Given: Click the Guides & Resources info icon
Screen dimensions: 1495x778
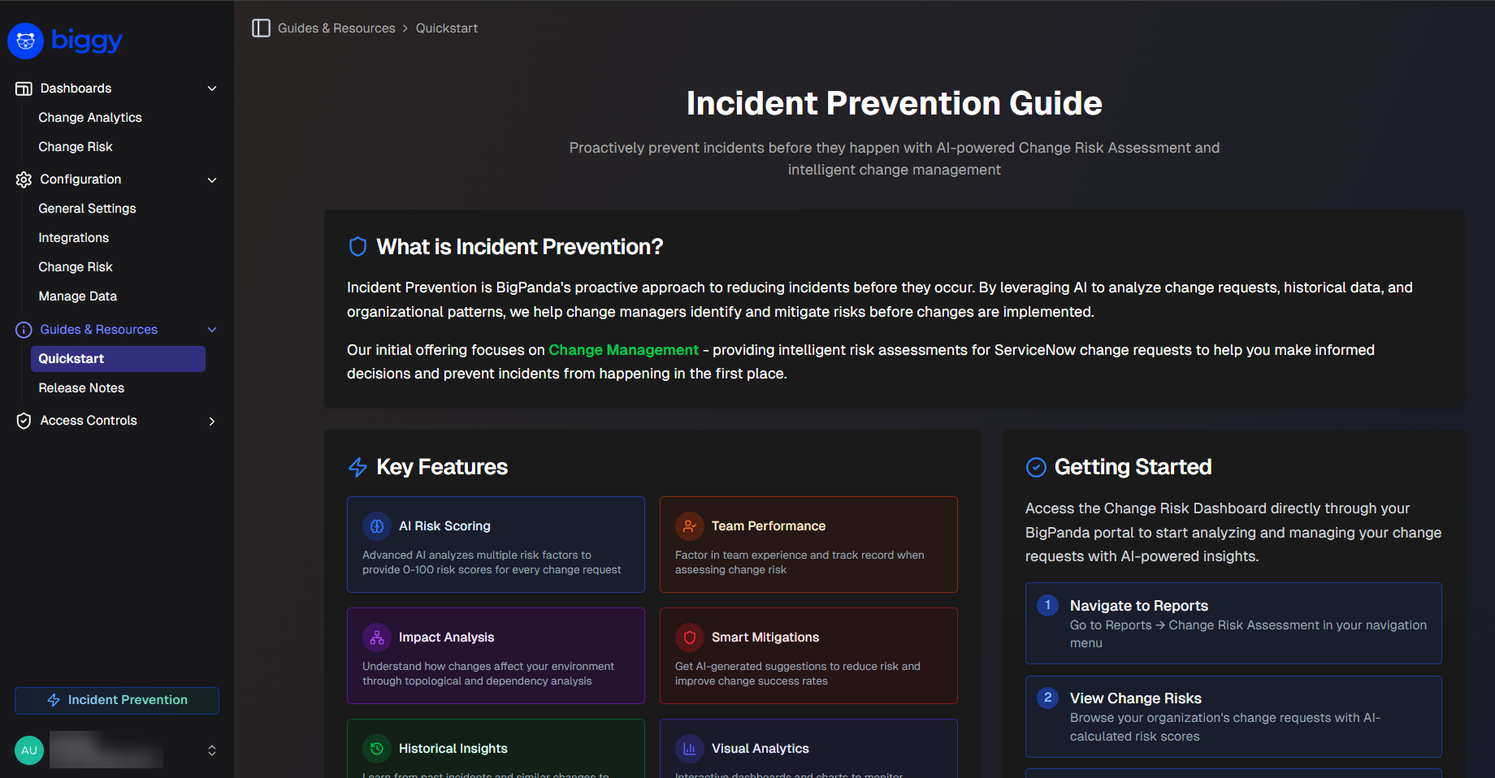Looking at the screenshot, I should pos(24,329).
